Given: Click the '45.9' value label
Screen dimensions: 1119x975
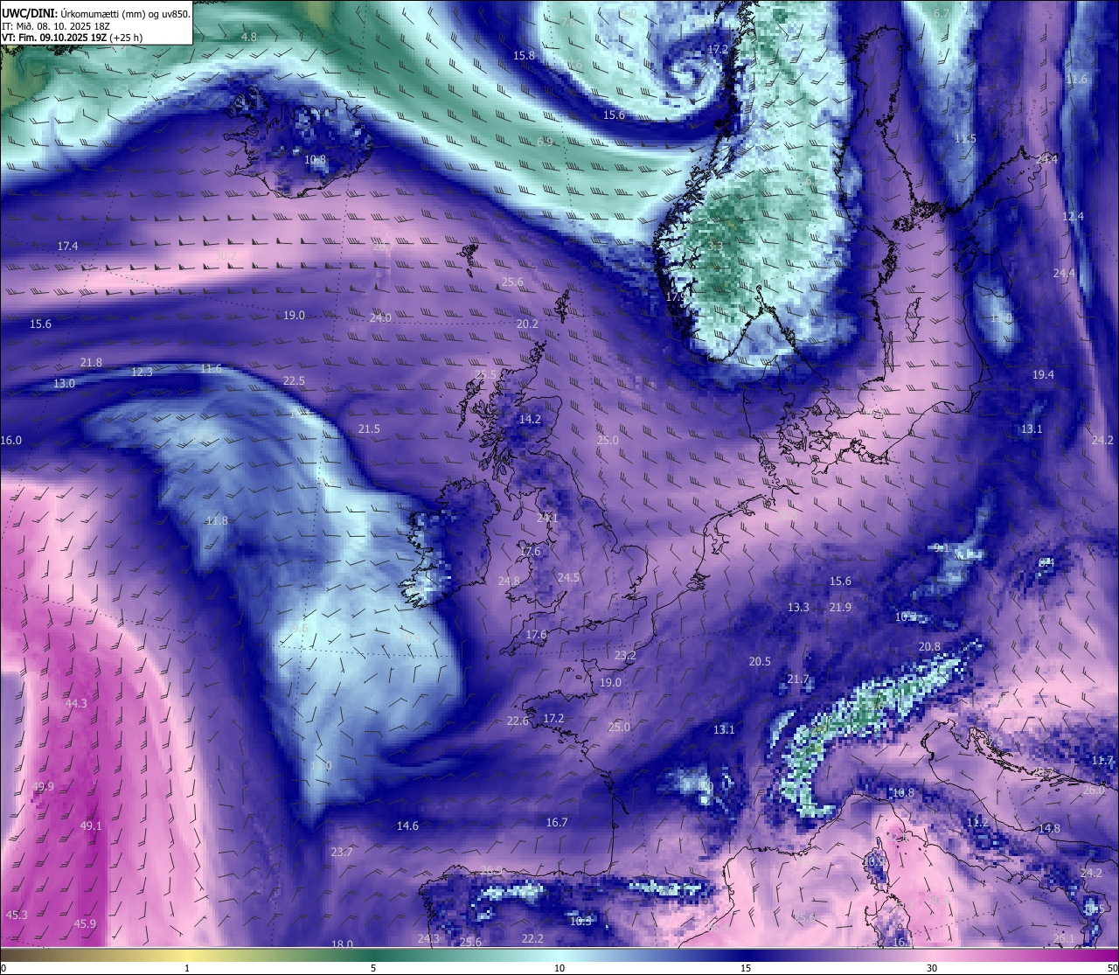Looking at the screenshot, I should tap(85, 924).
